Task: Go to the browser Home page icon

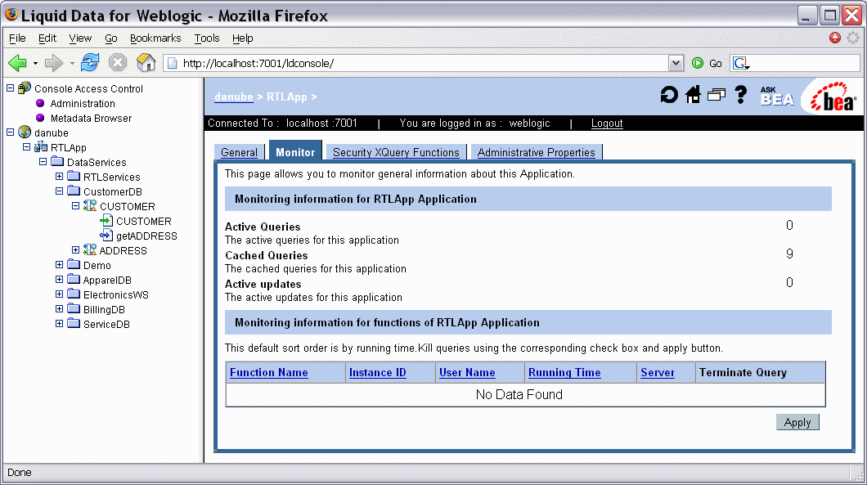Action: (146, 62)
